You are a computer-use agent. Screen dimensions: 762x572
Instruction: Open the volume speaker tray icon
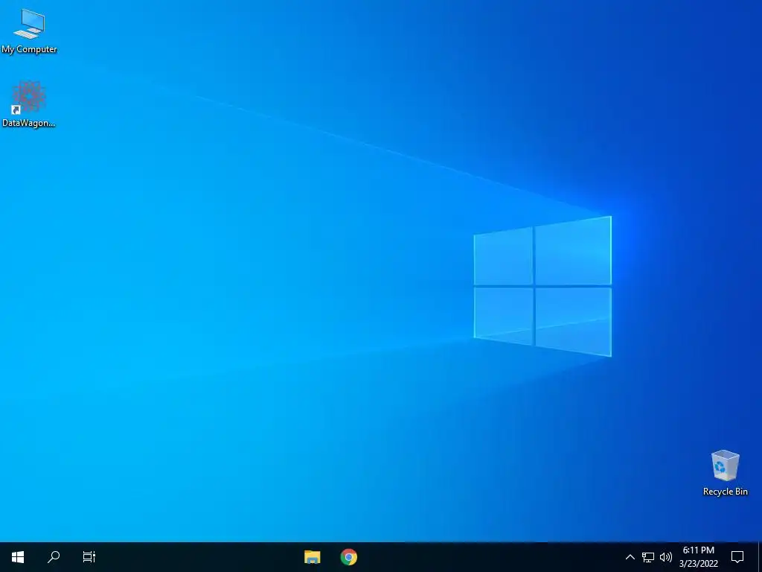(666, 557)
